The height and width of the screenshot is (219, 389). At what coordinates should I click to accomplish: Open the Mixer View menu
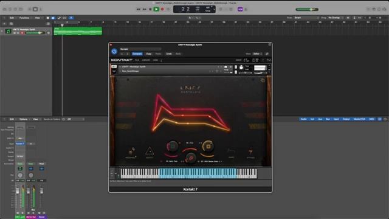(35, 119)
